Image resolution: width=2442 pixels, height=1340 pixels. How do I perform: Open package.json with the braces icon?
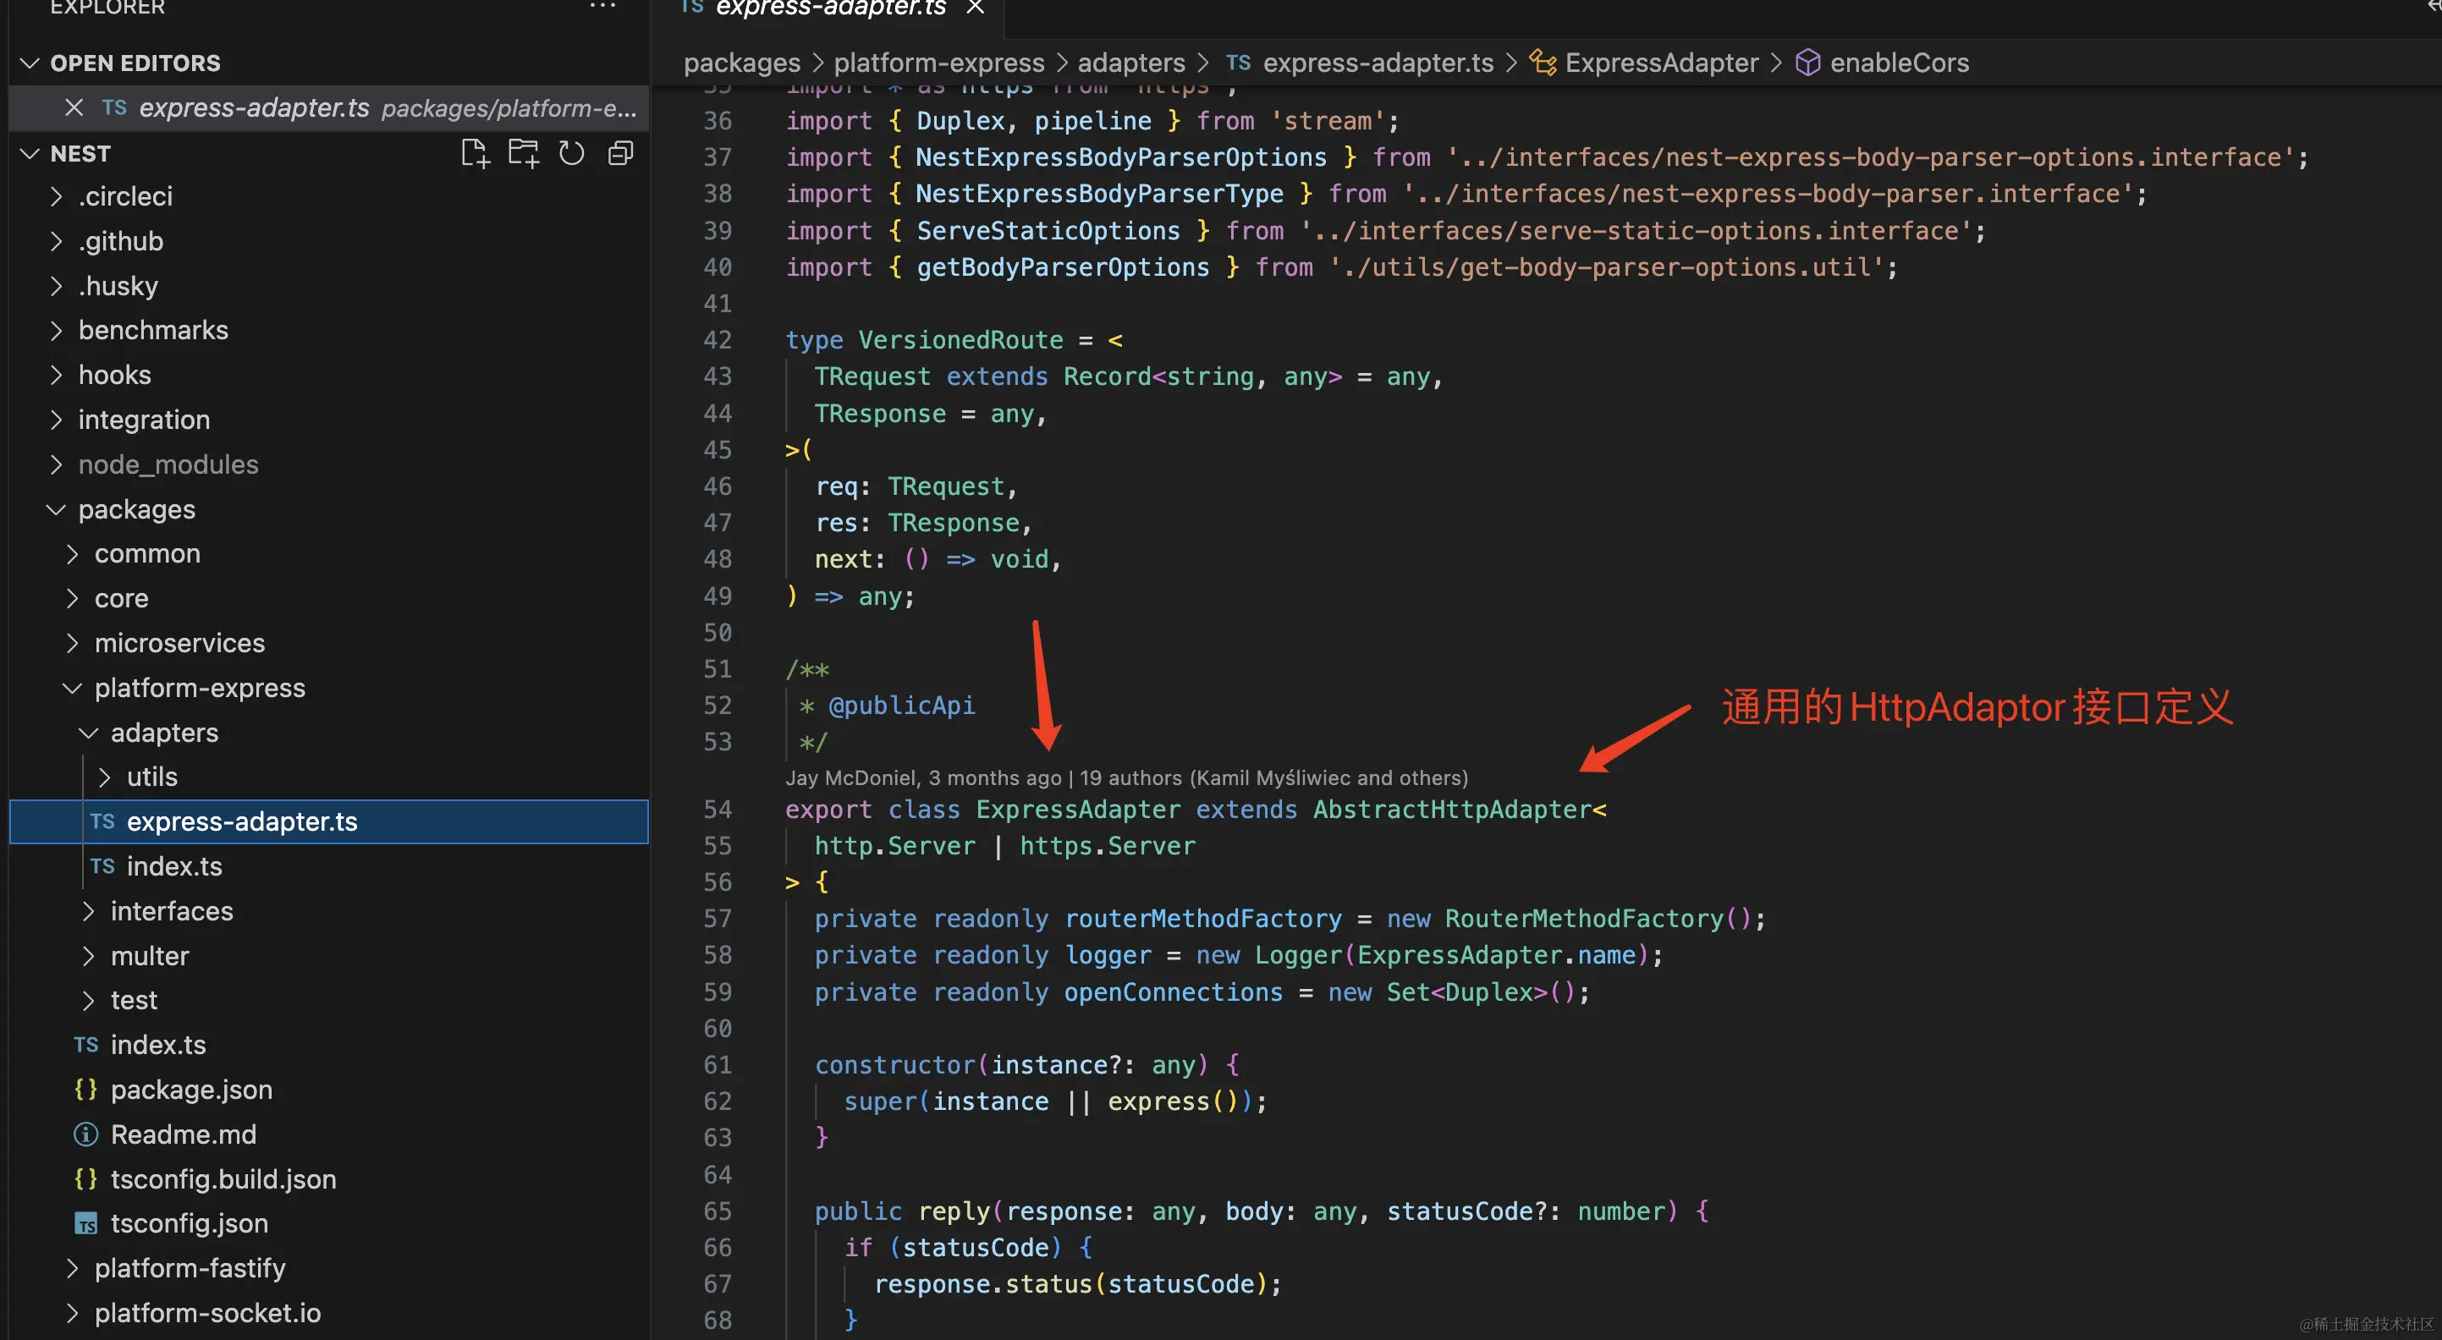coord(86,1089)
